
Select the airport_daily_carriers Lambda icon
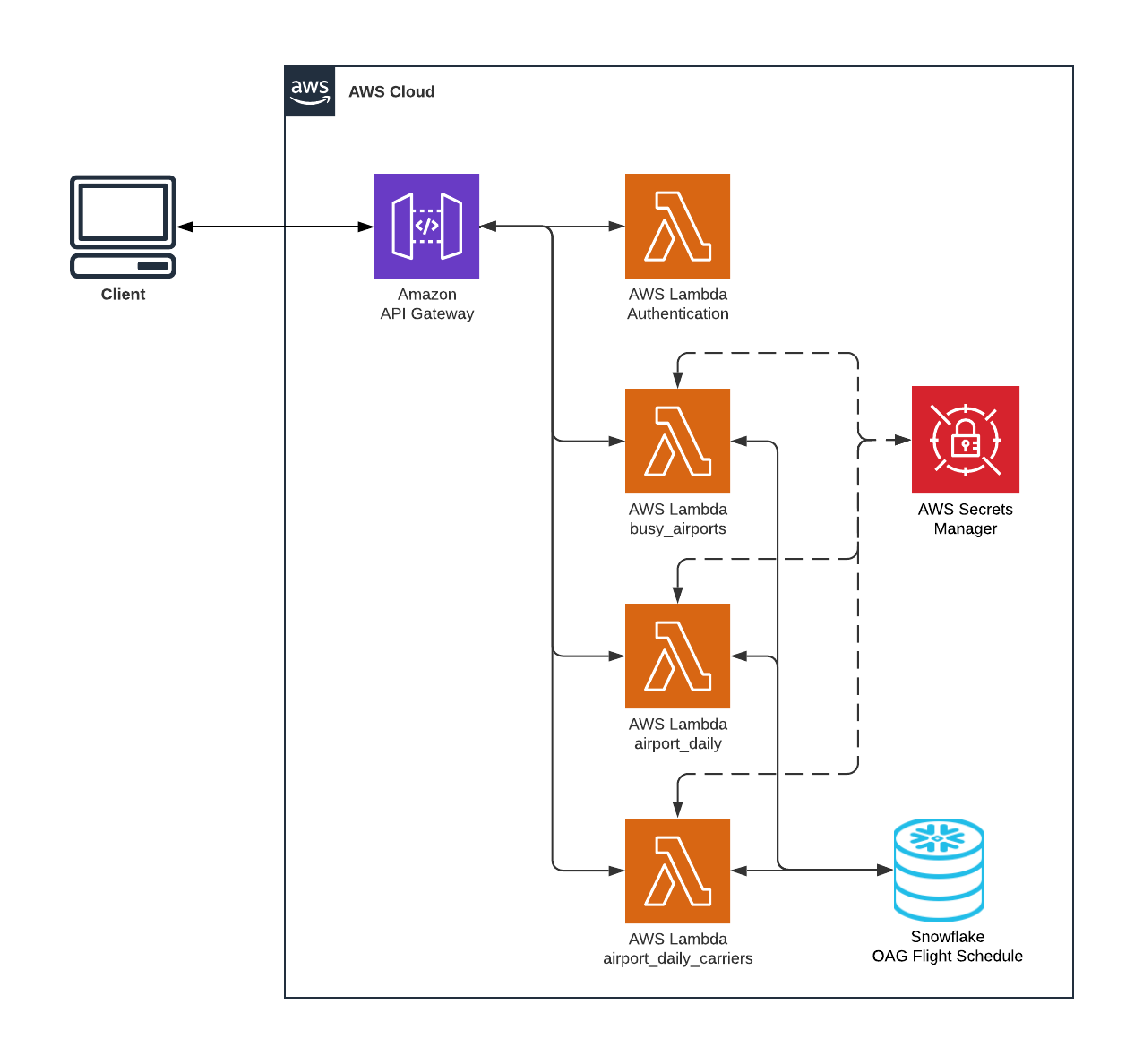pyautogui.click(x=677, y=871)
